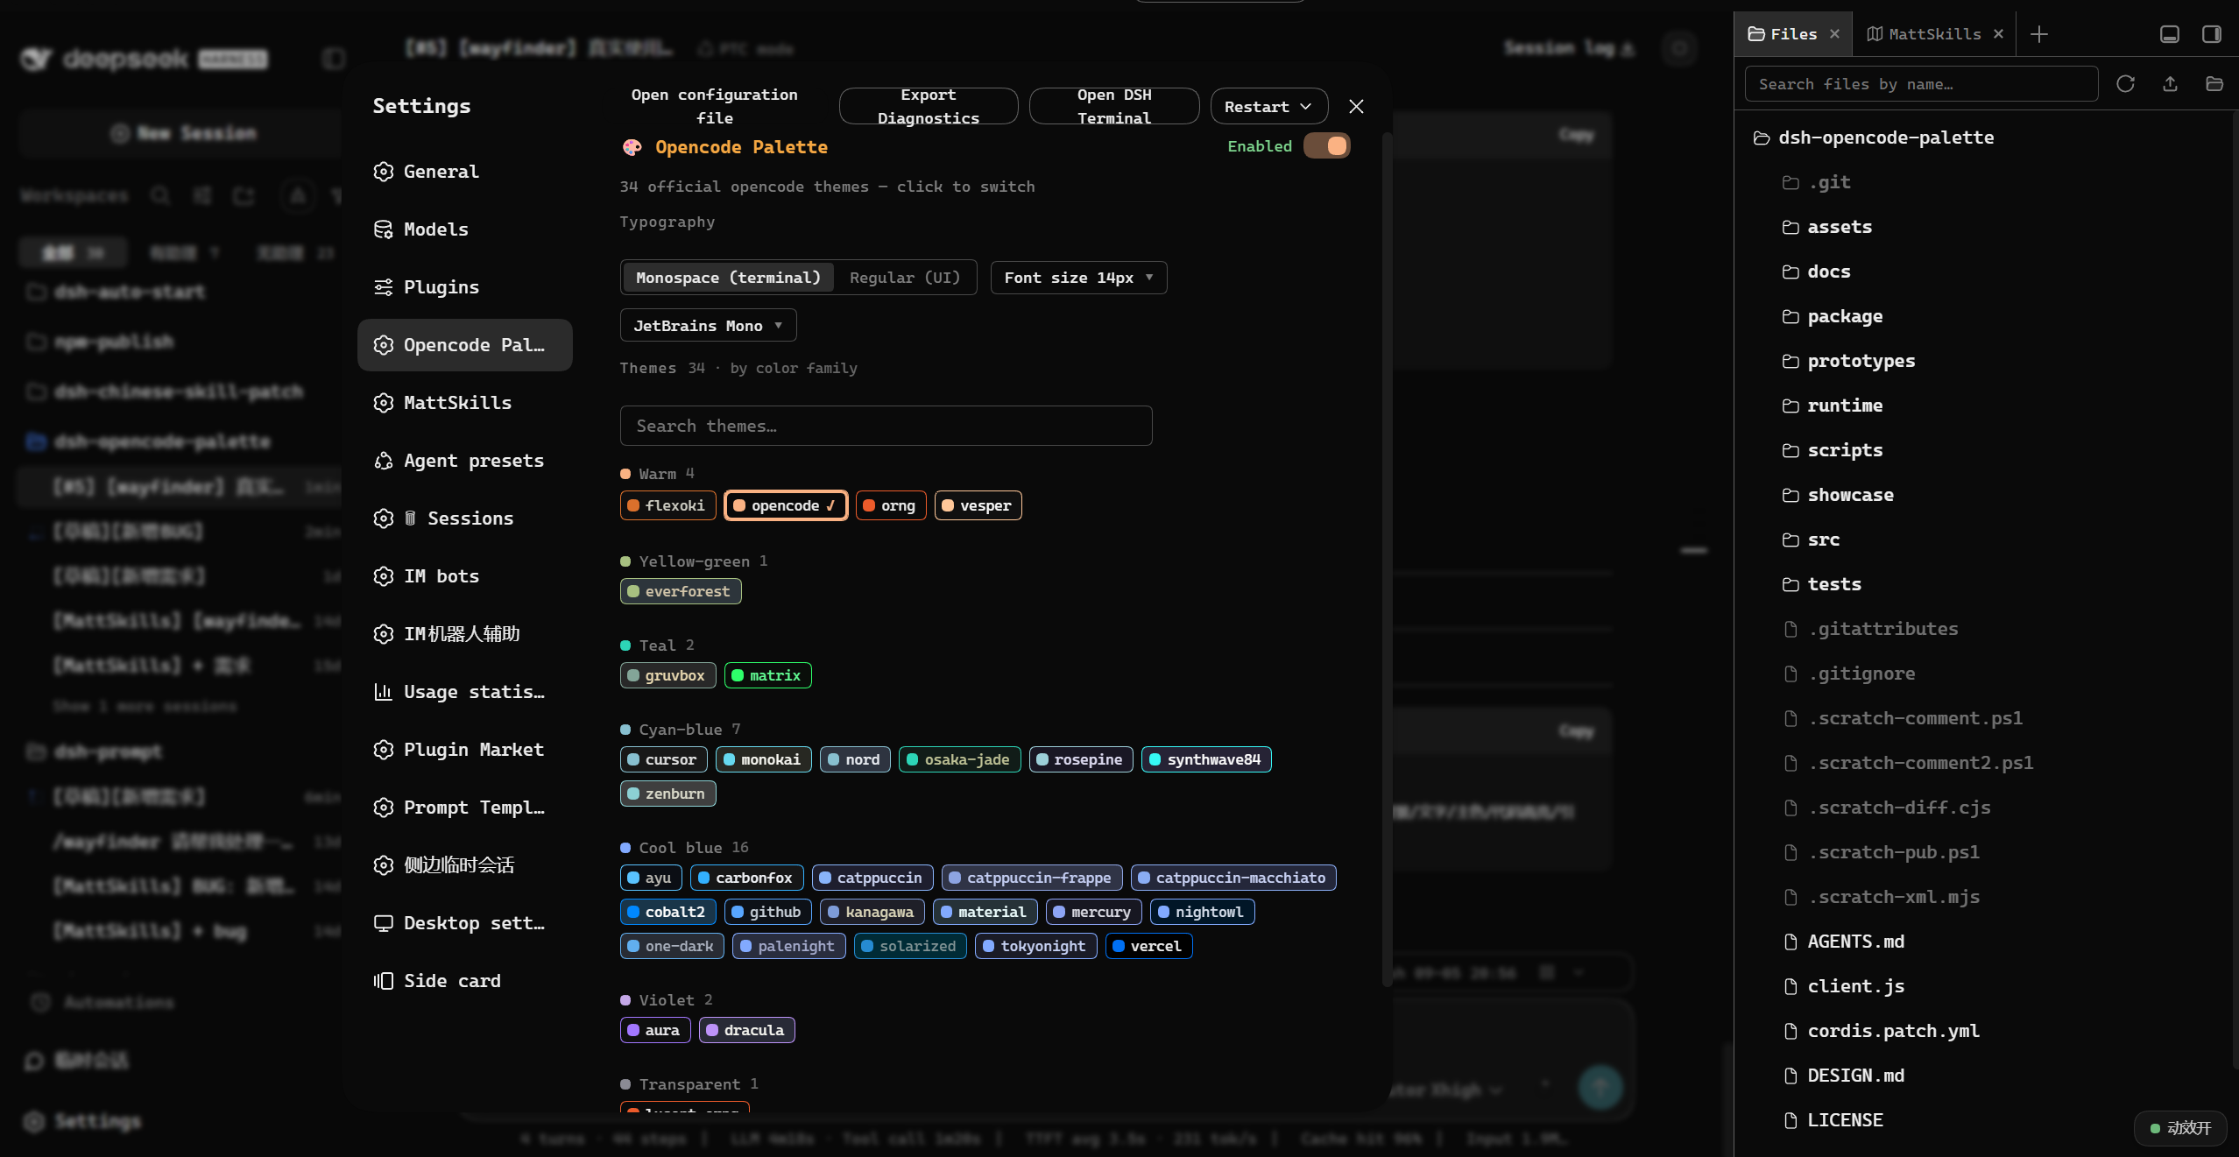Viewport: 2239px width, 1157px height.
Task: Select Regular (UI) typography option
Action: pos(905,278)
